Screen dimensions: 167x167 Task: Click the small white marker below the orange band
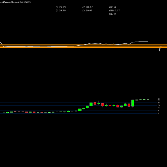click(x=160, y=50)
